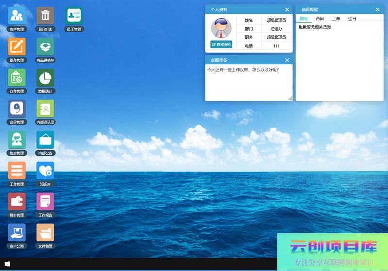388x271 pixels.
Task: Select the 生日 reminder tab
Action: (352, 19)
